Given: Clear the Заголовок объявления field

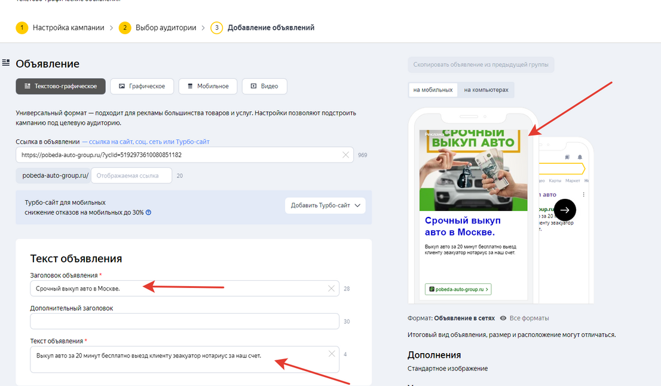Looking at the screenshot, I should coord(331,289).
